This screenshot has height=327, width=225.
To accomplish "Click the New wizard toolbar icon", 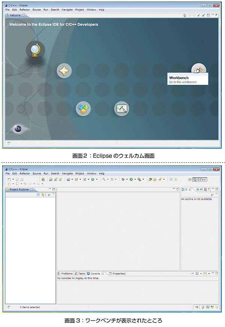I will pyautogui.click(x=9, y=179).
